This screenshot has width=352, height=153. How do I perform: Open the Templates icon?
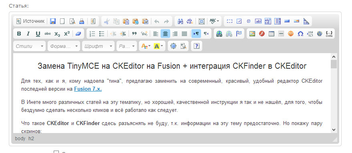[x=93, y=21]
